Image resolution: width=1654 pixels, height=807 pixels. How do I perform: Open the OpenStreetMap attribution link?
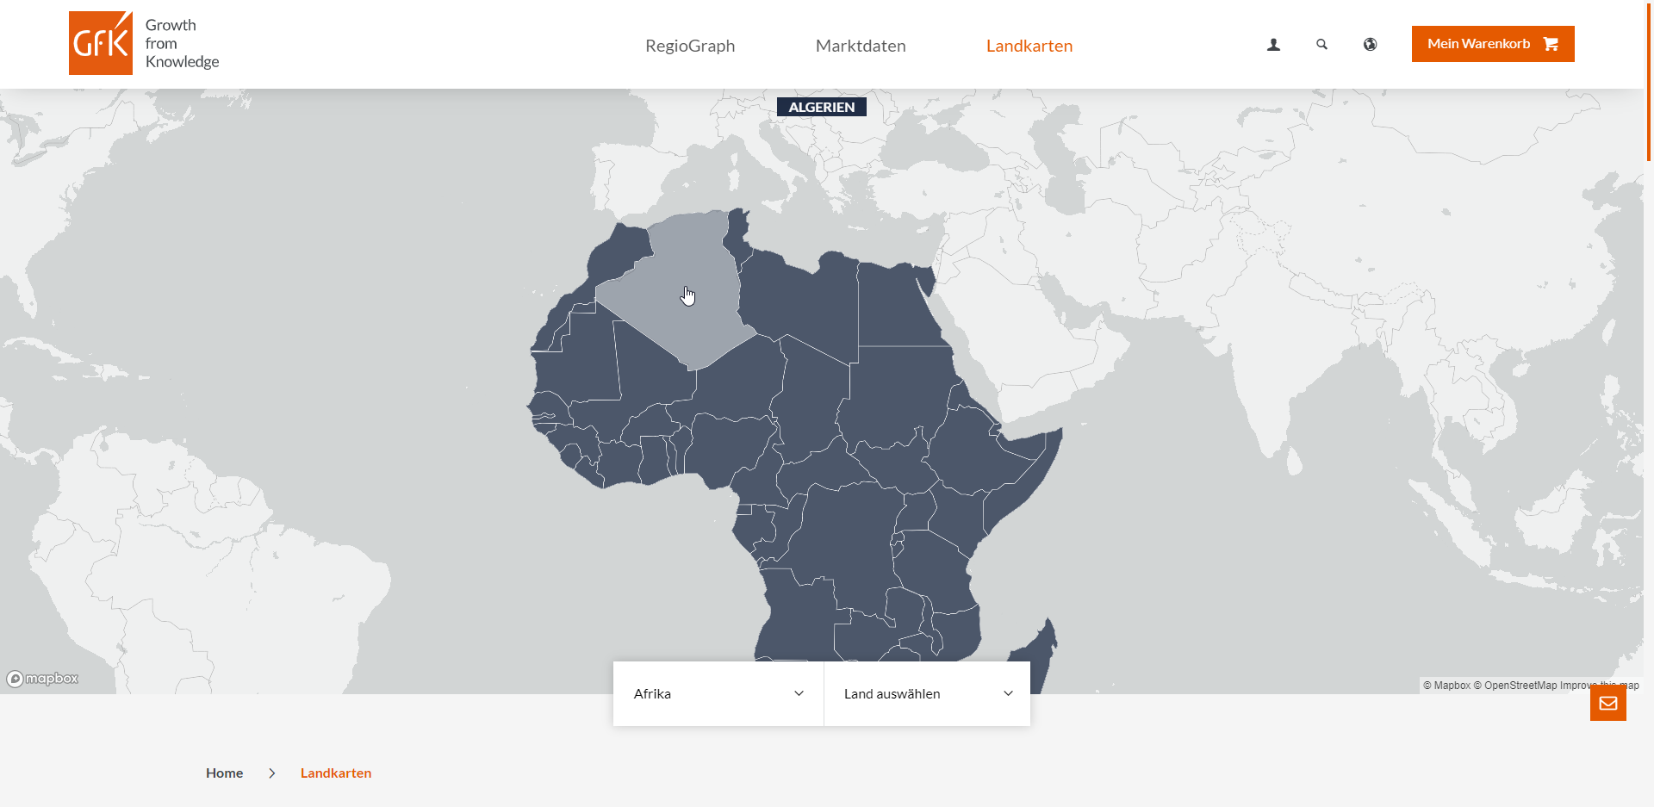1520,686
